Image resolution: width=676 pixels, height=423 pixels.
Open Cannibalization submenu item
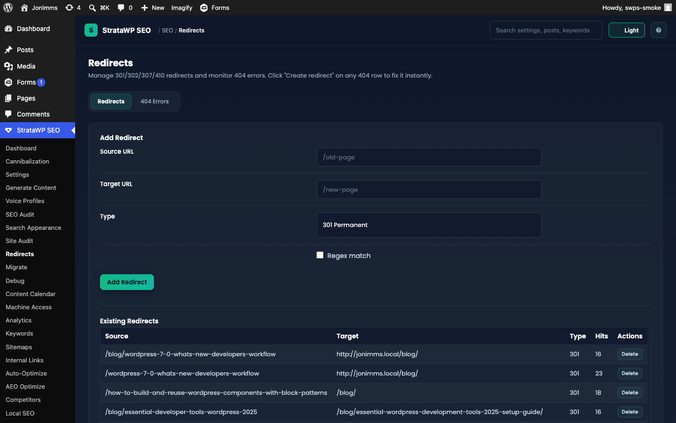point(27,161)
